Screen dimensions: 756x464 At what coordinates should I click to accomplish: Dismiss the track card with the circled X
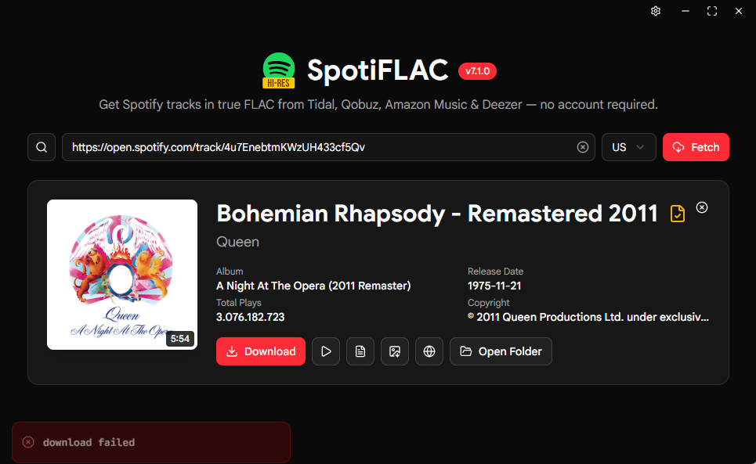tap(702, 207)
